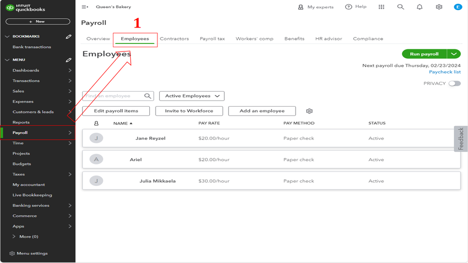Expand the Run payroll dropdown arrow
This screenshot has height=263, width=468.
[454, 54]
